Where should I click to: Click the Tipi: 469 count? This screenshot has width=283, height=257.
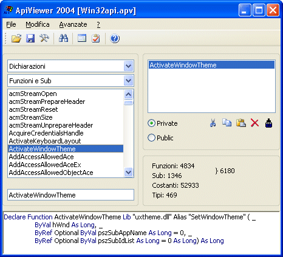(x=165, y=195)
